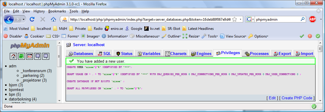Reload the current page

click(32, 20)
